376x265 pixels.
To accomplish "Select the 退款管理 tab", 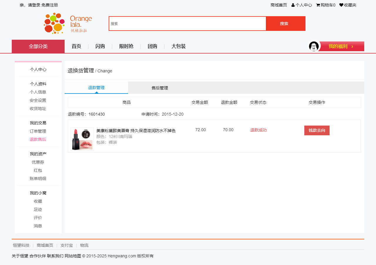I will [x=96, y=88].
